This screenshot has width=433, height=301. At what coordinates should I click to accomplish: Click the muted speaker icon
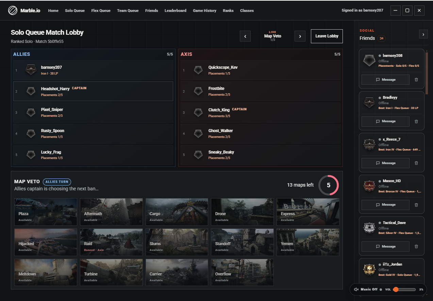point(356,289)
